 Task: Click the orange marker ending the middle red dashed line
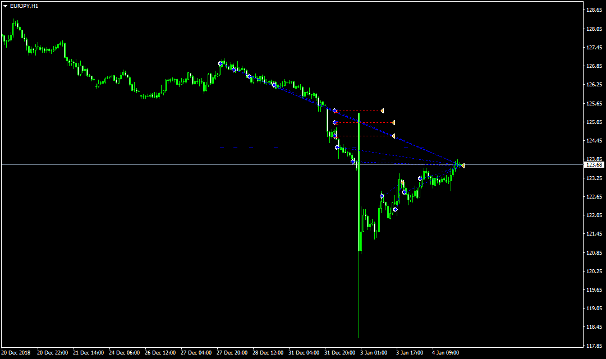393,122
